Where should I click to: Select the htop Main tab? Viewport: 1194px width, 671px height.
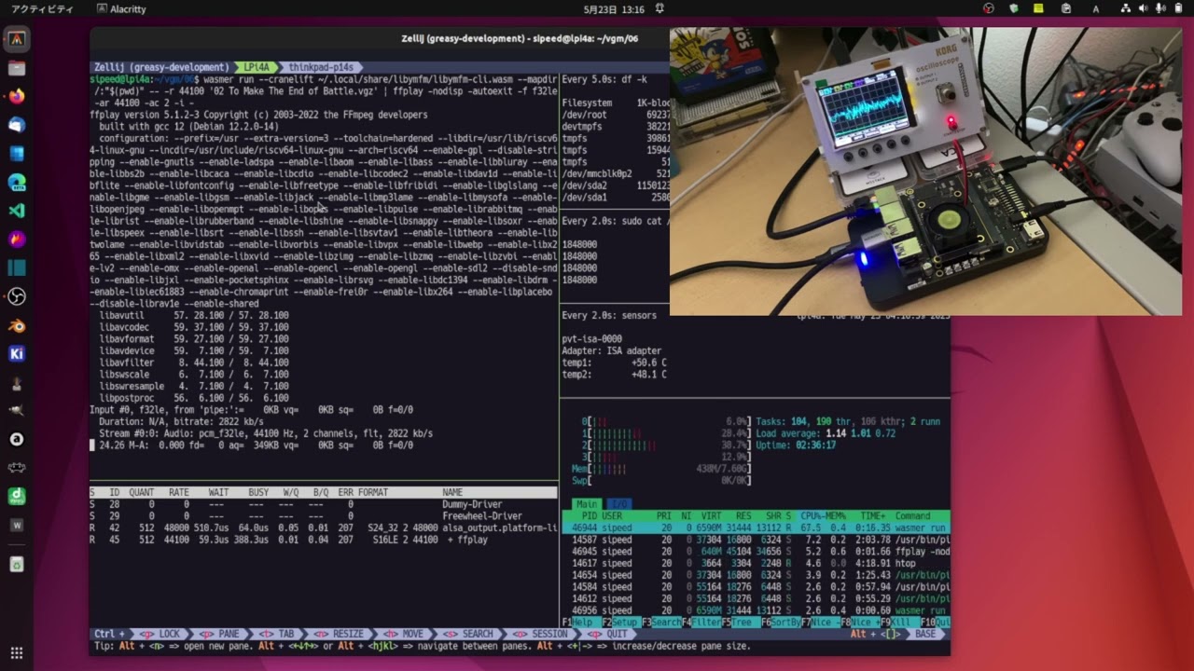click(x=586, y=504)
